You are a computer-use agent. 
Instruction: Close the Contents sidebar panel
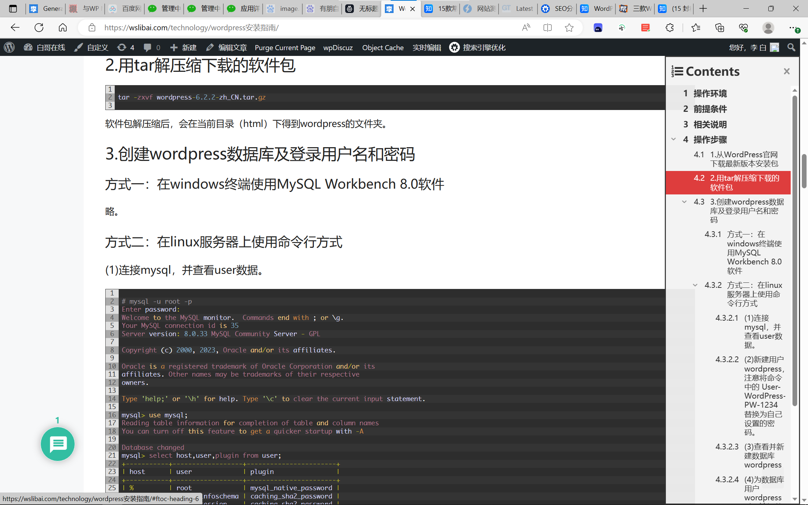787,71
